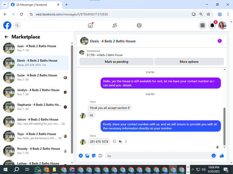Image resolution: width=233 pixels, height=174 pixels.
Task: Open the Groups icon in top navigation
Action: (139, 25)
